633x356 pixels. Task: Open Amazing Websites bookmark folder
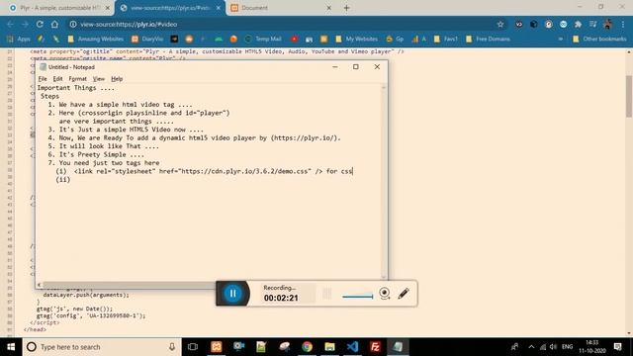96,39
